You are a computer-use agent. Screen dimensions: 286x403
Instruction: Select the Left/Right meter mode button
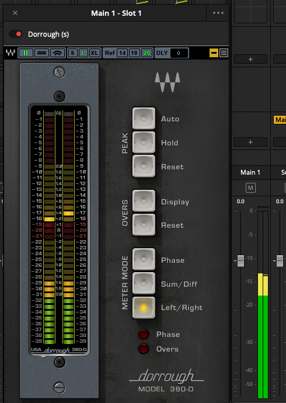click(x=144, y=308)
